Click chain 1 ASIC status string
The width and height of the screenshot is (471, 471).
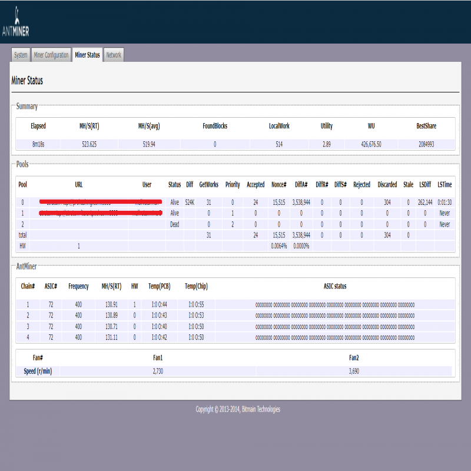335,305
